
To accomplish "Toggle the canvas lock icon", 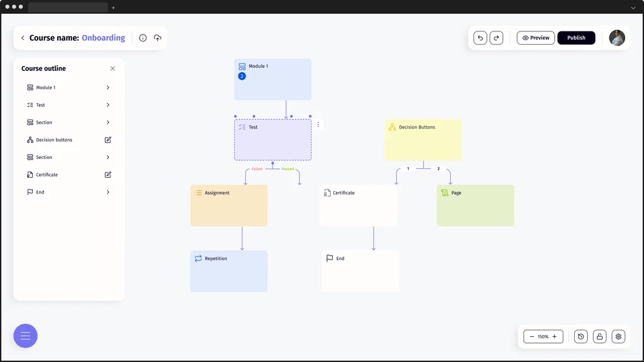I will coord(599,337).
